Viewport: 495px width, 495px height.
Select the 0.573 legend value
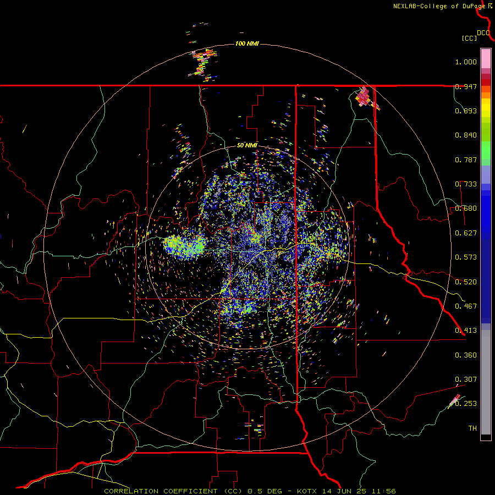click(466, 257)
